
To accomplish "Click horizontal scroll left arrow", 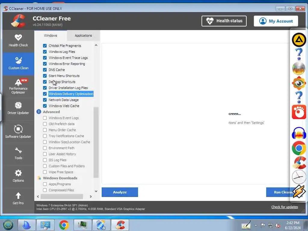I will [38, 196].
